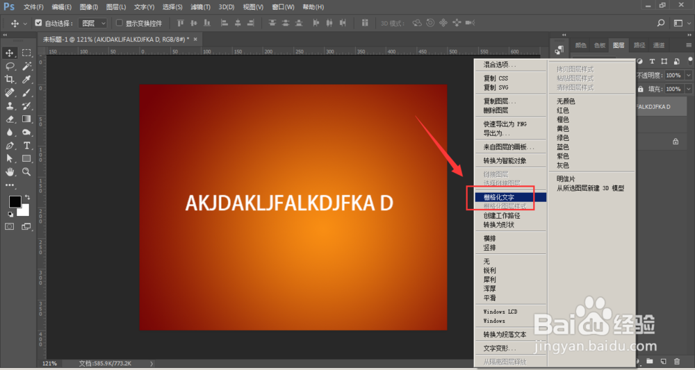Click the black foreground color swatch

click(x=15, y=202)
